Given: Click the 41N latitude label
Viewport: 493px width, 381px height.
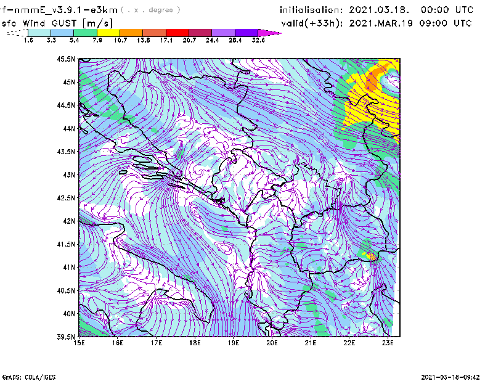Looking at the screenshot, I should tap(69, 268).
